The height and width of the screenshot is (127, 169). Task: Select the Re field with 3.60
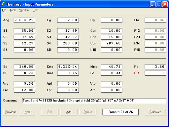(155, 67)
